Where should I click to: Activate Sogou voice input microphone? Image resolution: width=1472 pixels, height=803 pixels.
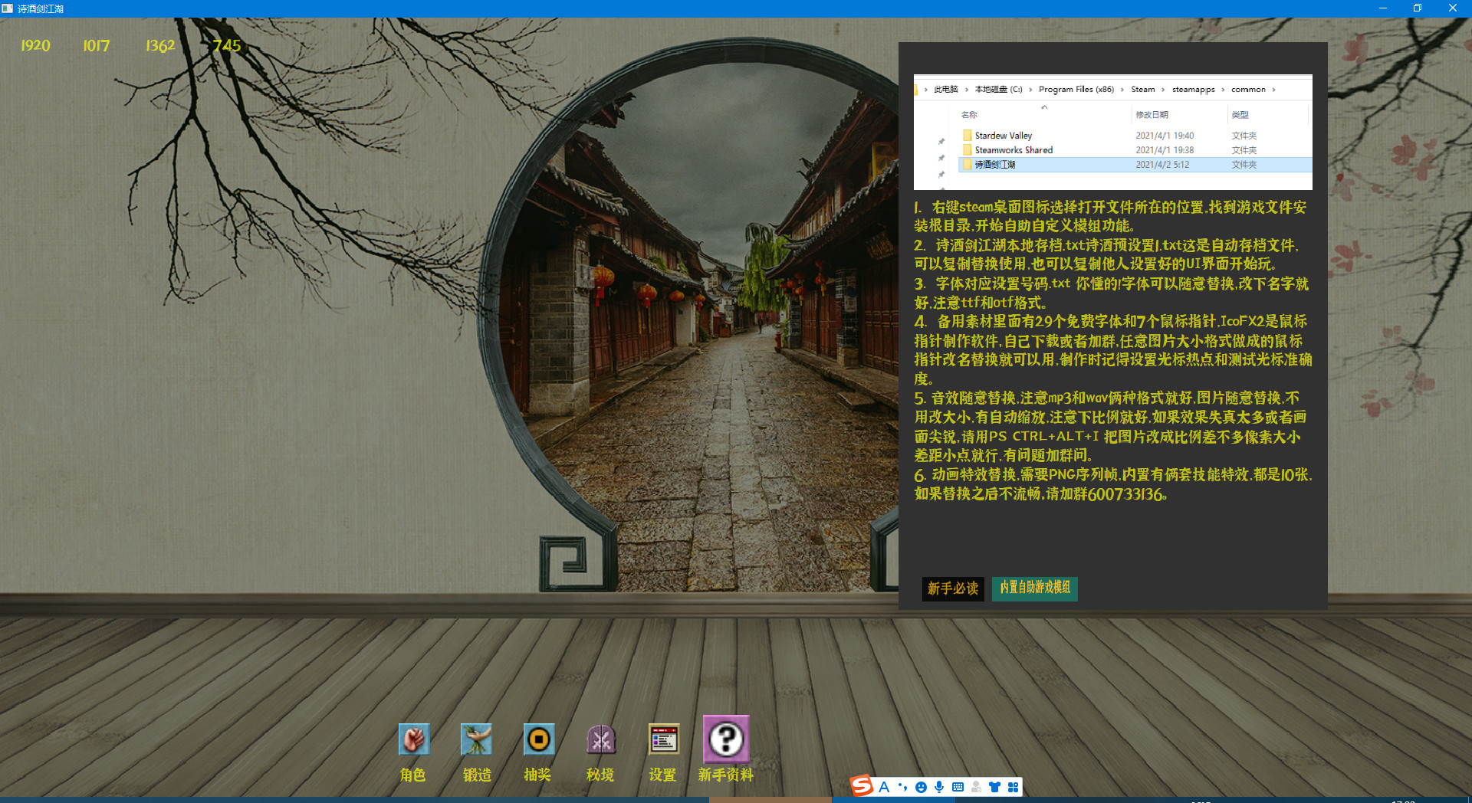939,787
